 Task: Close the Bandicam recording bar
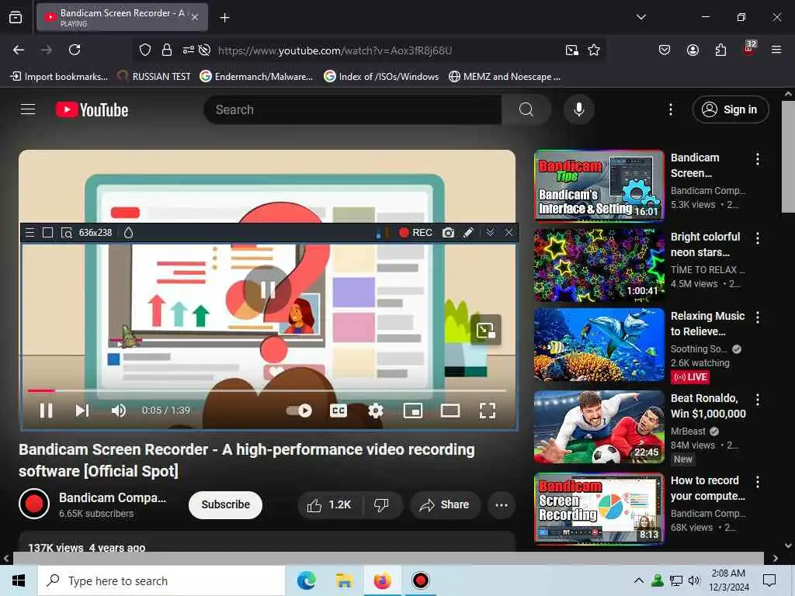(x=509, y=233)
